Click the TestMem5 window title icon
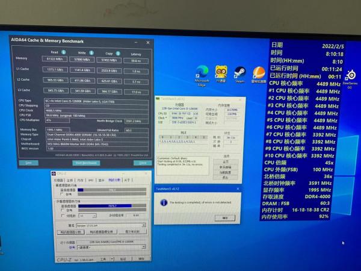The width and height of the screenshot is (361, 271). click(x=158, y=99)
